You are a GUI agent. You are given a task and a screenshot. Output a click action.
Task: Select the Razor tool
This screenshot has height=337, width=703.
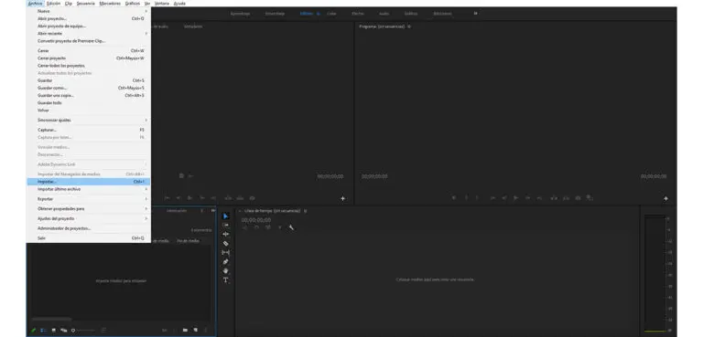pos(225,244)
